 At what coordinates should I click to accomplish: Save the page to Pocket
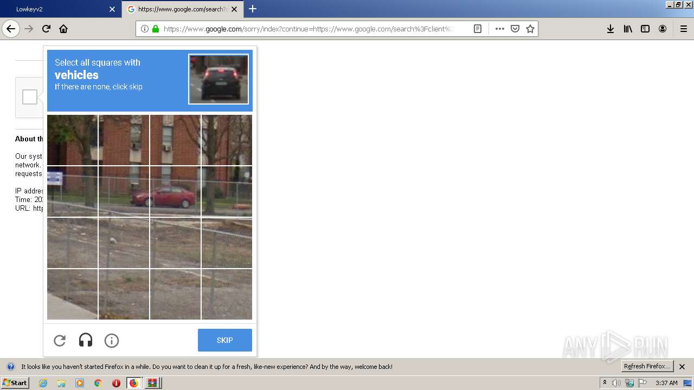(x=515, y=29)
